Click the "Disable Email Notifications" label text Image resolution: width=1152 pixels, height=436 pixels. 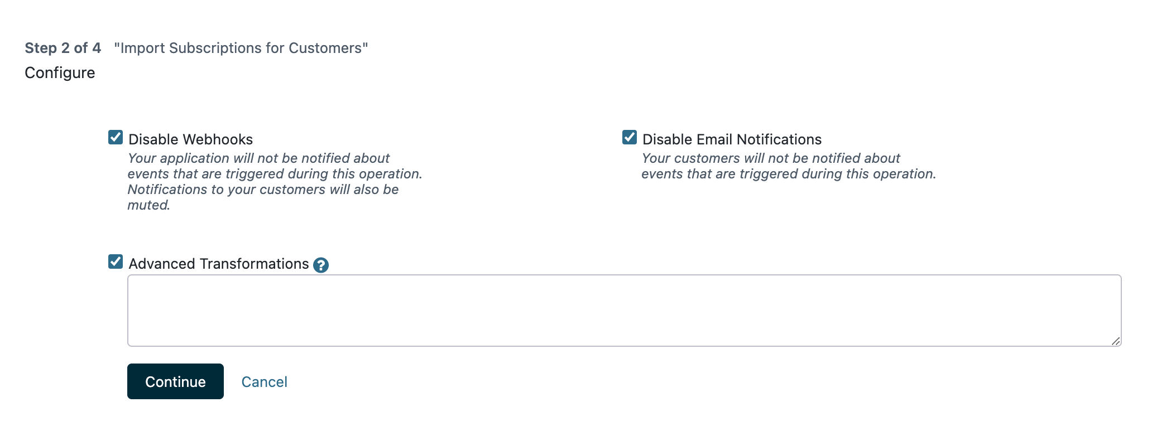tap(732, 139)
